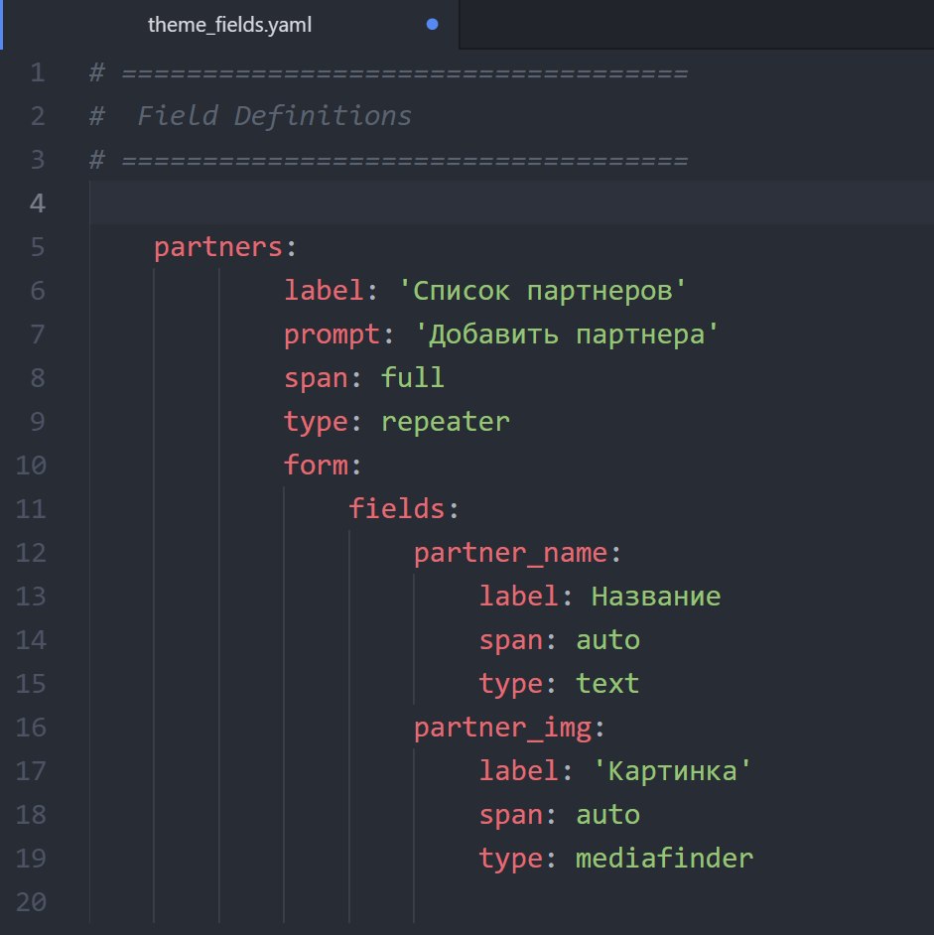This screenshot has height=935, width=934.
Task: Click line number 1 in the gutter
Action: point(38,72)
